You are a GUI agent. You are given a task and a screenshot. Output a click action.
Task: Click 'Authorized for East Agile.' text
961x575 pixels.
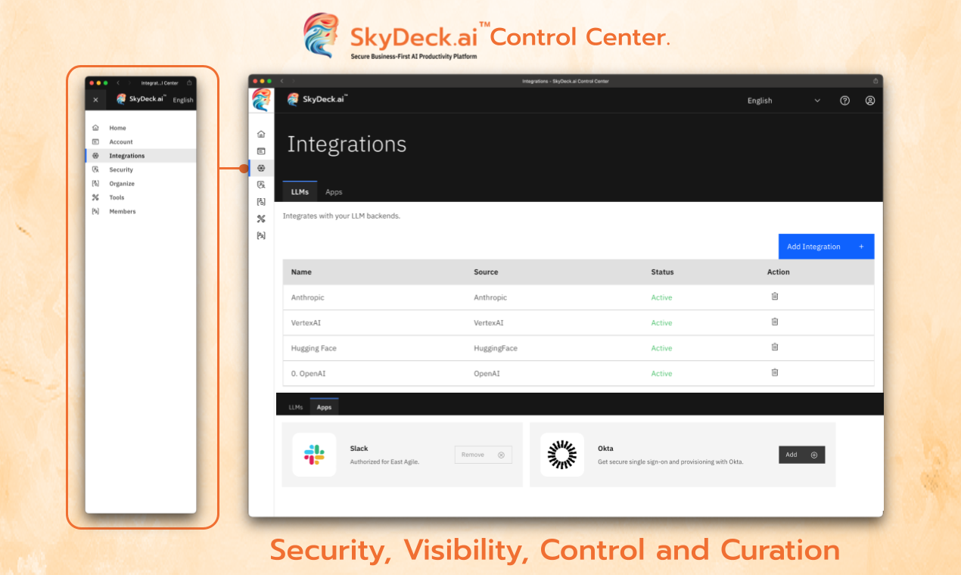click(x=384, y=462)
